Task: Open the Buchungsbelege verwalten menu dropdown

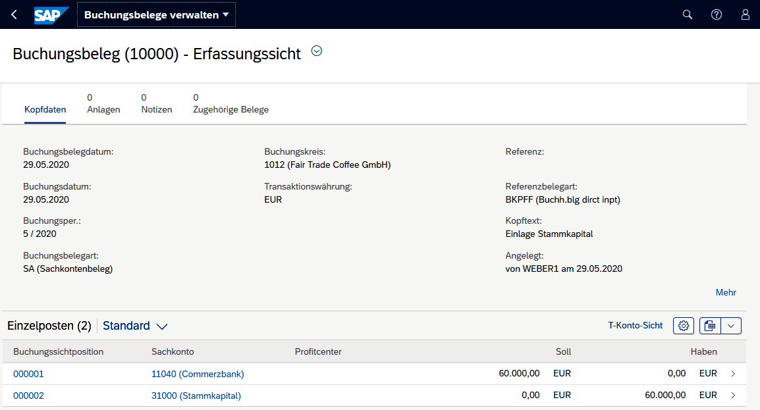Action: pos(156,14)
